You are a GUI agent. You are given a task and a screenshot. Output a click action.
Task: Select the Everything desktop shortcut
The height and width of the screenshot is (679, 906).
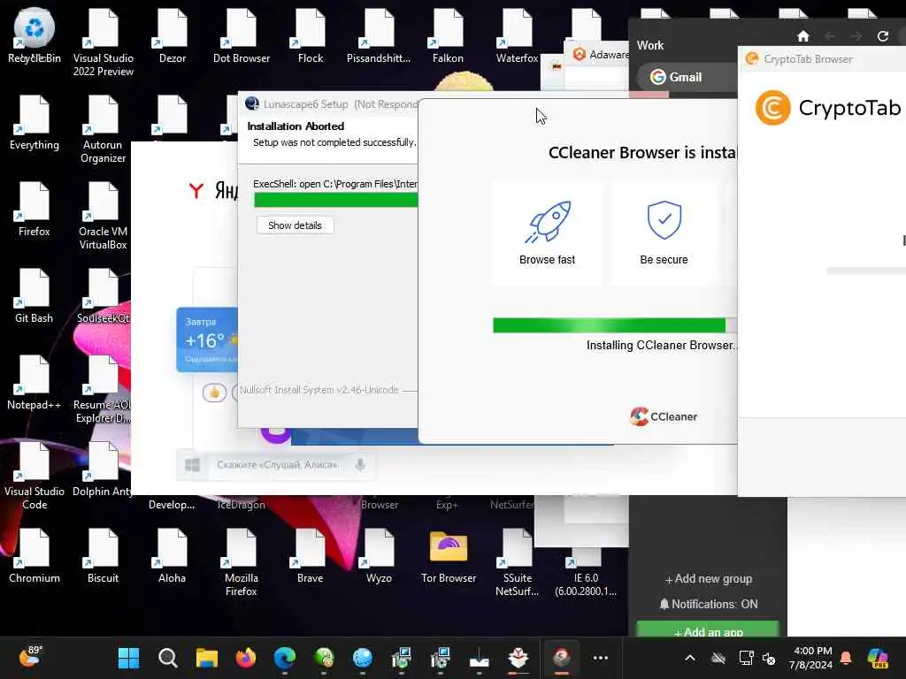35,122
